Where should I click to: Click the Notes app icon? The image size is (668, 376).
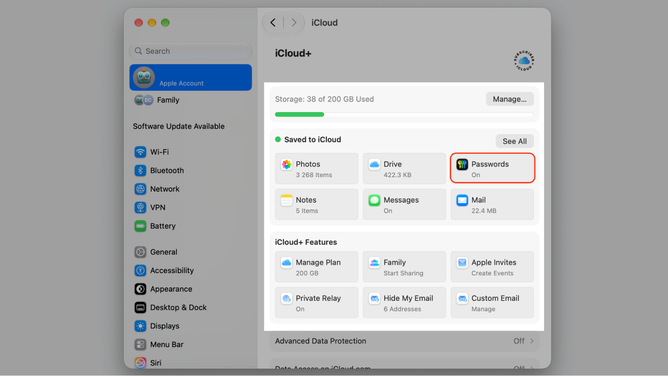(287, 200)
